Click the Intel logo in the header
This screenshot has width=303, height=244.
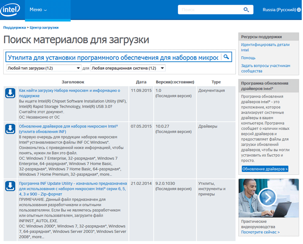pos(10,10)
